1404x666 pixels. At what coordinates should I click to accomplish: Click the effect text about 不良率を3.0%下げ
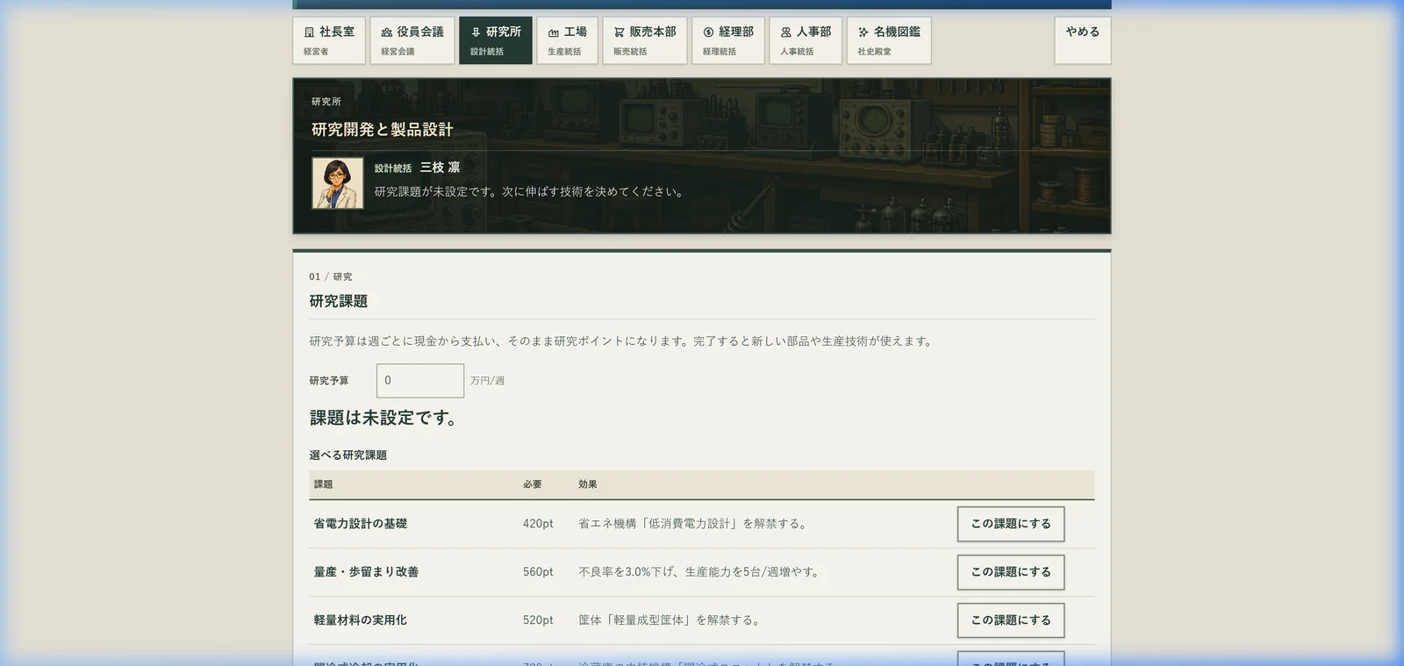click(701, 572)
